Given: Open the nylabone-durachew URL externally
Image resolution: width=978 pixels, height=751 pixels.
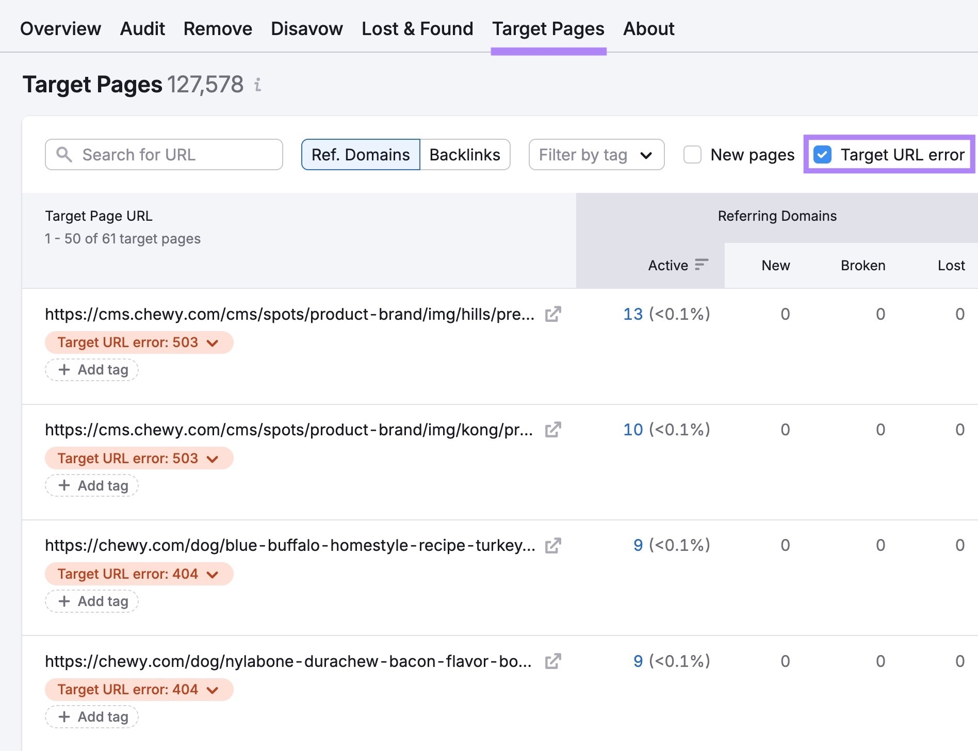Looking at the screenshot, I should point(553,661).
